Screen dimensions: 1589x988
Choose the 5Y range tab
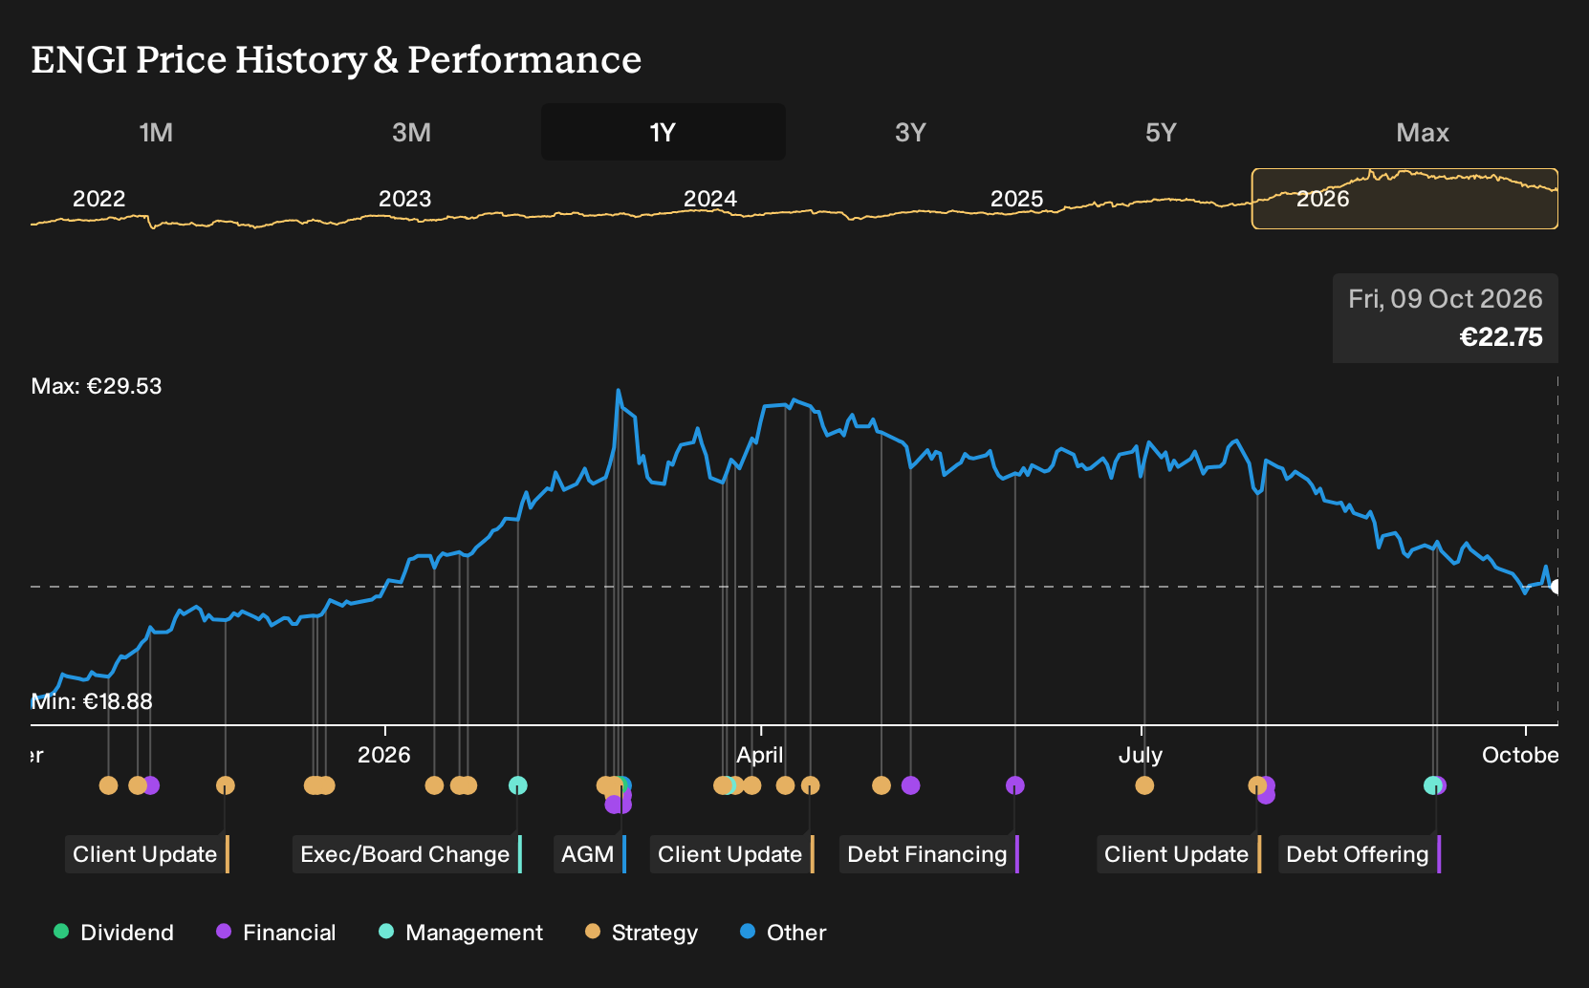1161,132
